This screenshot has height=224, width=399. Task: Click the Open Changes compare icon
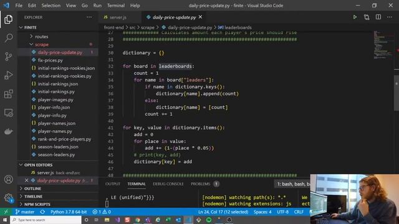tap(367, 17)
